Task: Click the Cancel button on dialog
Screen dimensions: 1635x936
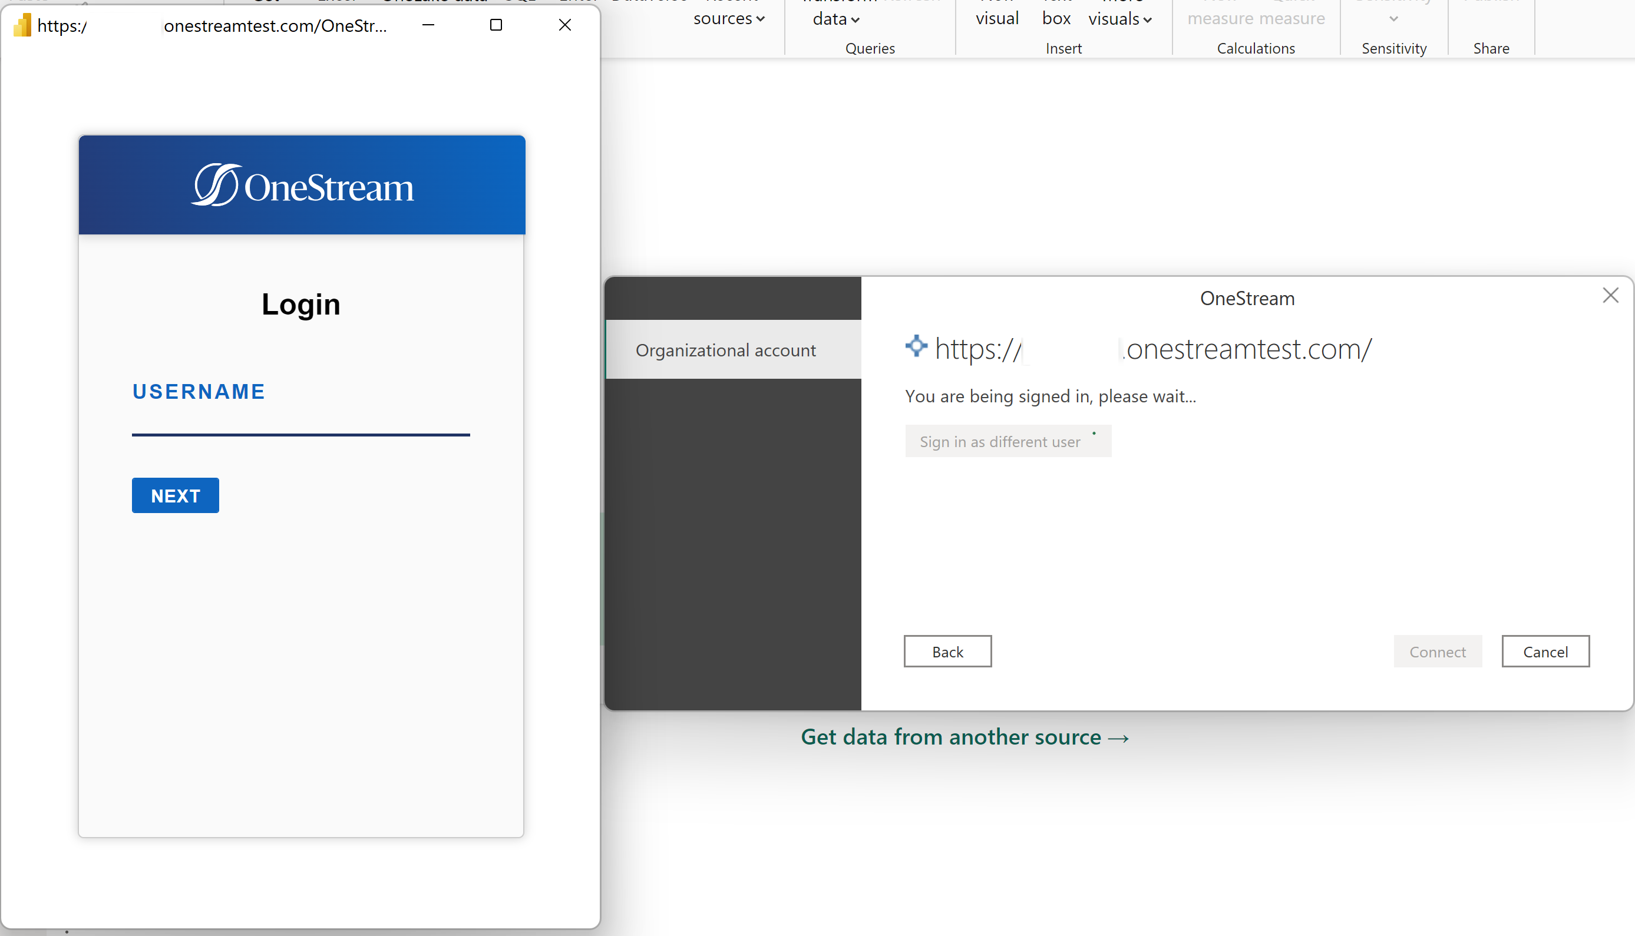Action: 1545,651
